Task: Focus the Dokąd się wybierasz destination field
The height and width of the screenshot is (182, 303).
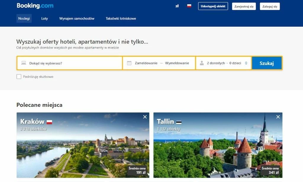Action: click(70, 63)
